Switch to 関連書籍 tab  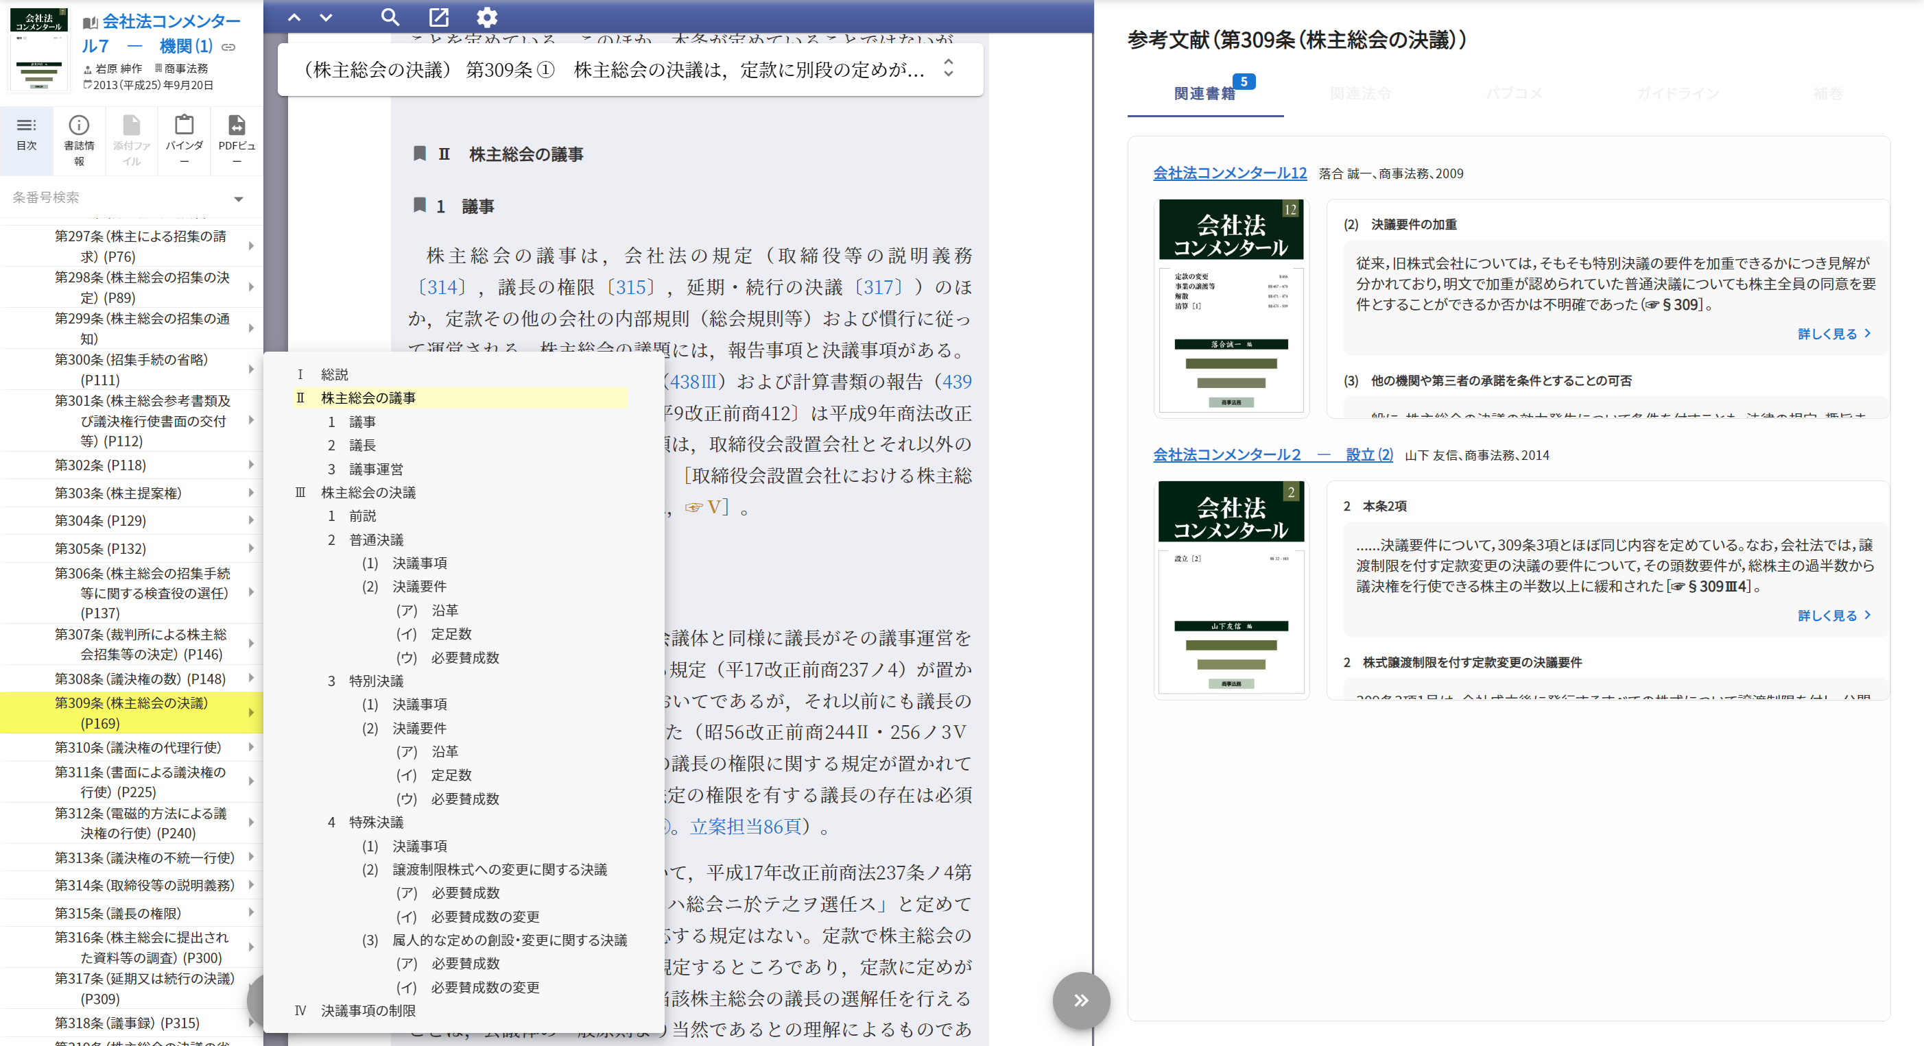[1204, 93]
